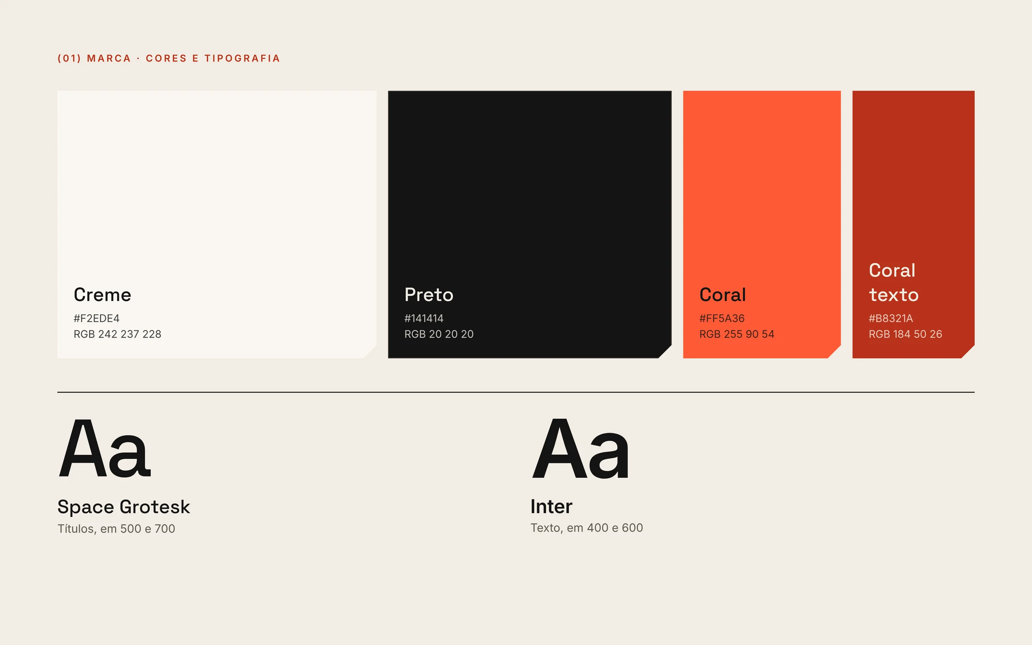The height and width of the screenshot is (645, 1032).
Task: Select the Coral texto dark red swatch
Action: [913, 224]
